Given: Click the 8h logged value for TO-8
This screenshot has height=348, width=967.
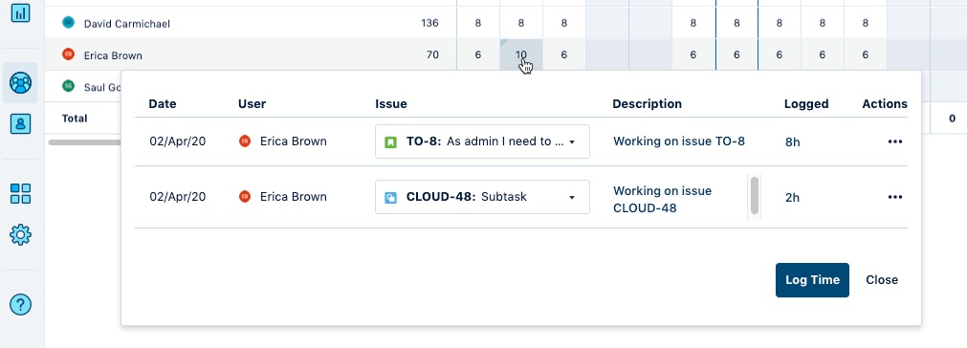Looking at the screenshot, I should tap(793, 142).
